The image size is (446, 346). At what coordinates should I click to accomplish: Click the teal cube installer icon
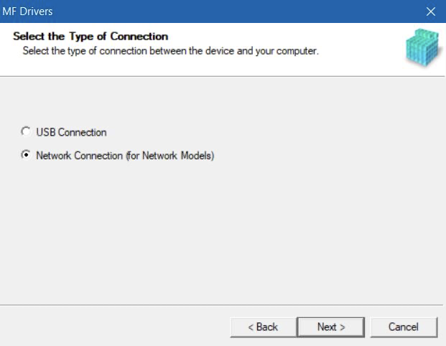[x=422, y=47]
